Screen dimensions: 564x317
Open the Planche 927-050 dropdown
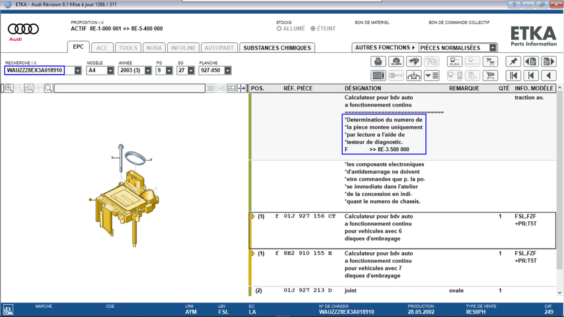click(227, 71)
